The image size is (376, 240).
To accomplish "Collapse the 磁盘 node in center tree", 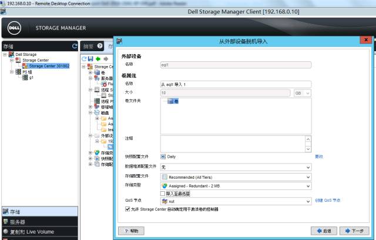I will pos(90,112).
